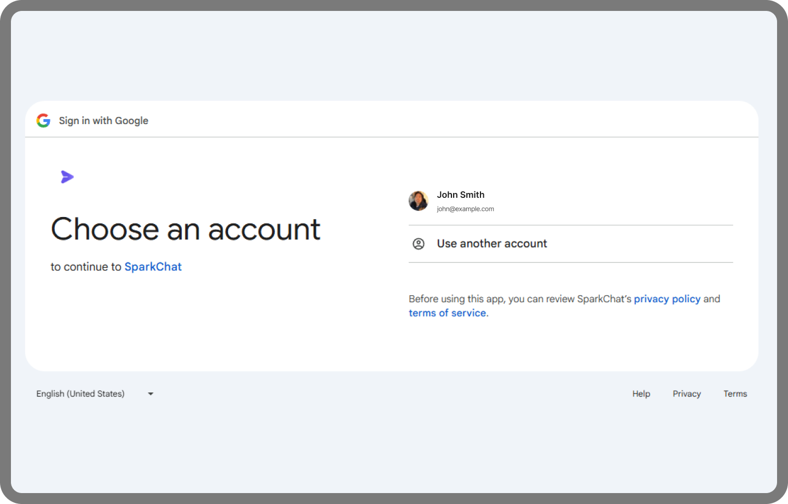Click the word 'and' after privacy policy
This screenshot has width=788, height=504.
coord(711,299)
